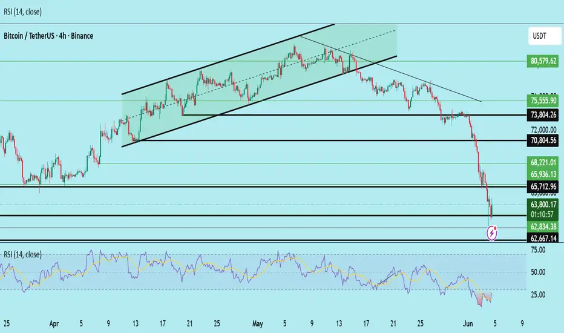Select the 73,804.26 black price label
Image resolution: width=564 pixels, height=333 pixels.
tap(543, 115)
